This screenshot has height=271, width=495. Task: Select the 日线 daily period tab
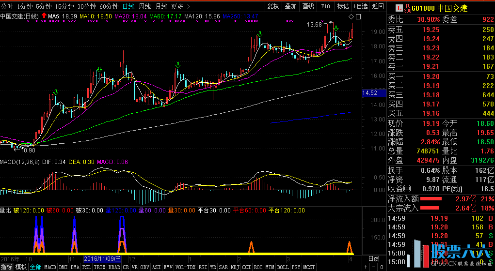pyautogui.click(x=128, y=6)
